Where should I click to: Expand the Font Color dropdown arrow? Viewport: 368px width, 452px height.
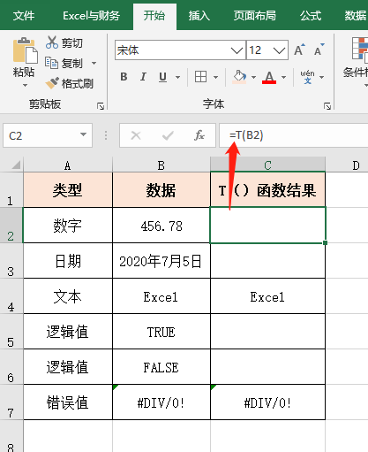pos(283,77)
